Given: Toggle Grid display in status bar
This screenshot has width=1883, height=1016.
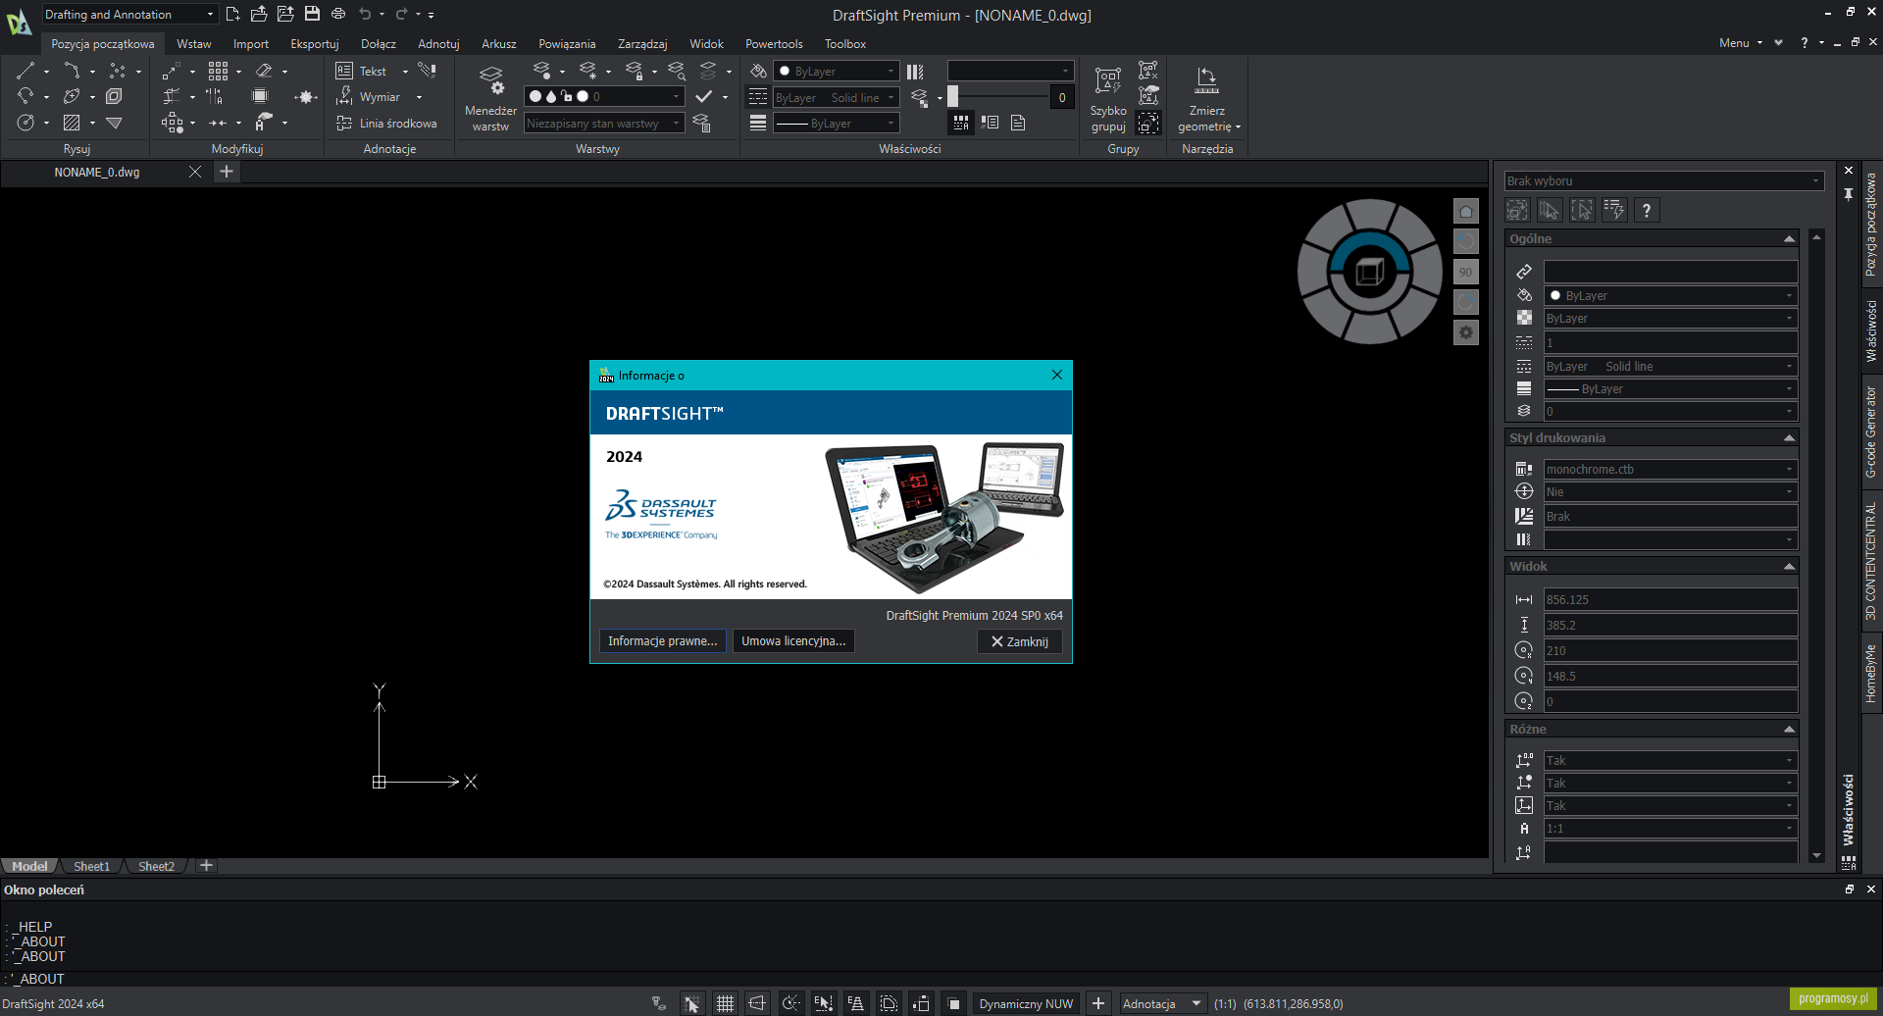Looking at the screenshot, I should (725, 1003).
